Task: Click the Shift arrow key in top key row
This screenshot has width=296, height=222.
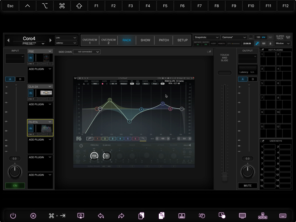Action: click(x=79, y=6)
